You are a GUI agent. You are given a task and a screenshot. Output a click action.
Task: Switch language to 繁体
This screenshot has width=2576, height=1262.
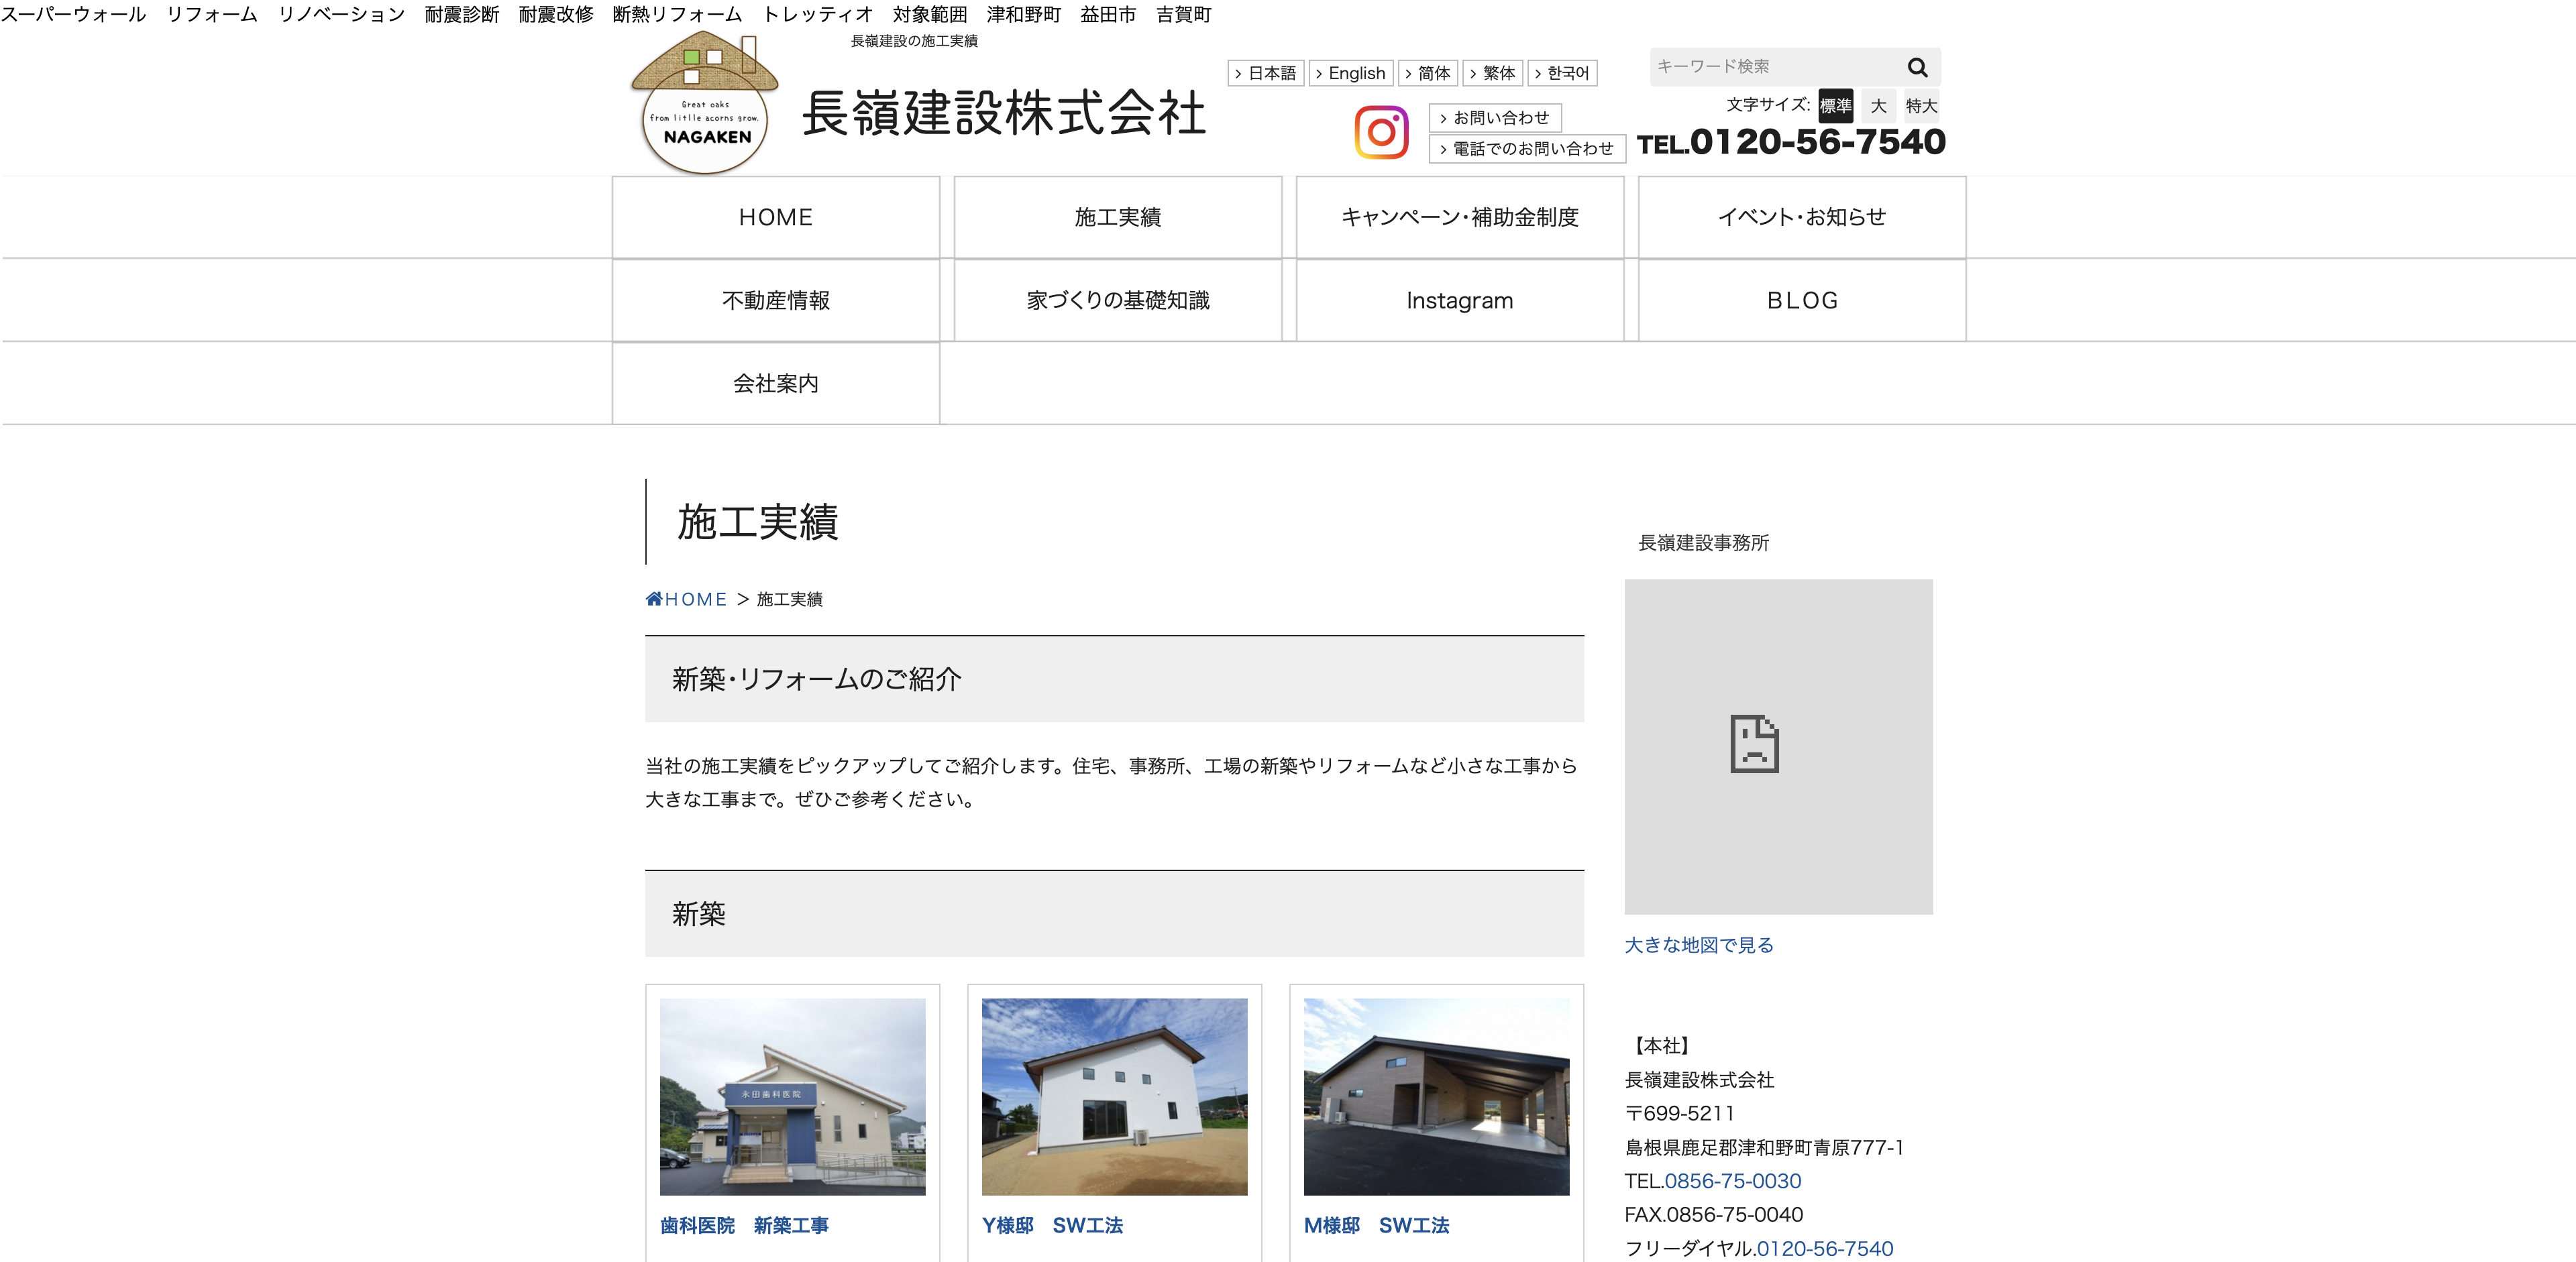[x=1492, y=73]
